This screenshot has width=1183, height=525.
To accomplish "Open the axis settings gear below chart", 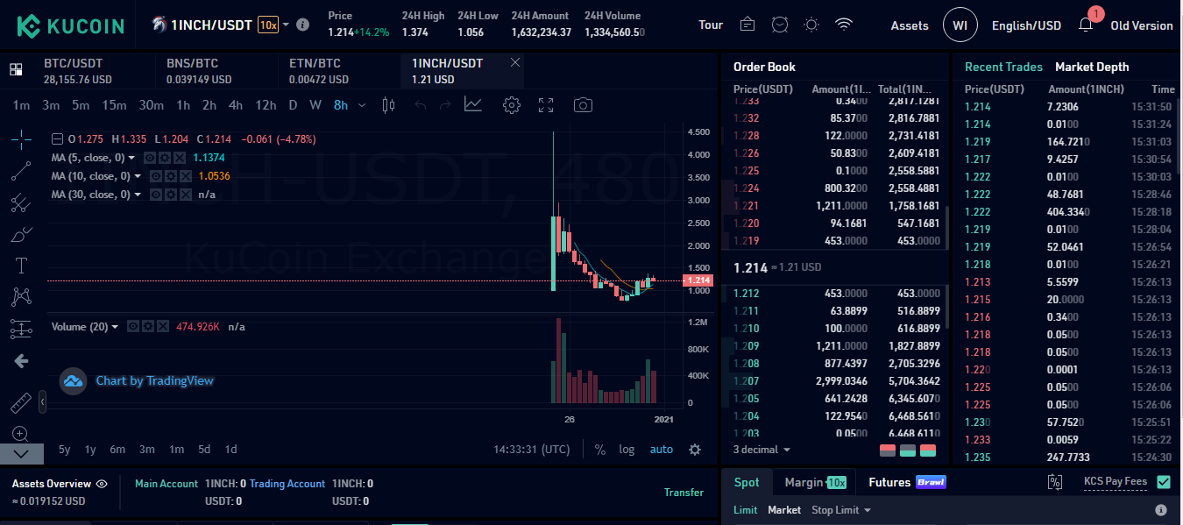I will 695,450.
